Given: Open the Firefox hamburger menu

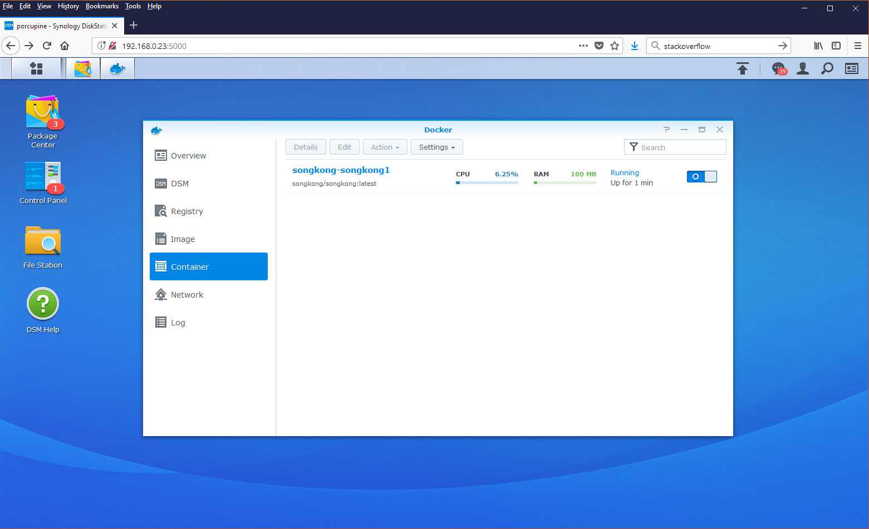Looking at the screenshot, I should tap(858, 46).
